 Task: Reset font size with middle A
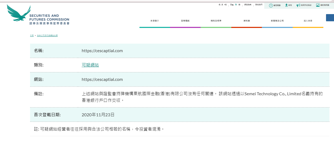[222, 5]
